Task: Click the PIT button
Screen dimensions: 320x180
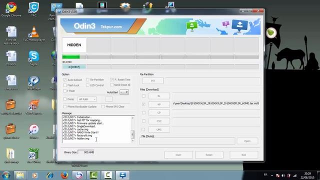Action: (153, 81)
